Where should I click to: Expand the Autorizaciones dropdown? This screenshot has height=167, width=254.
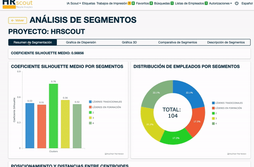(220, 3)
